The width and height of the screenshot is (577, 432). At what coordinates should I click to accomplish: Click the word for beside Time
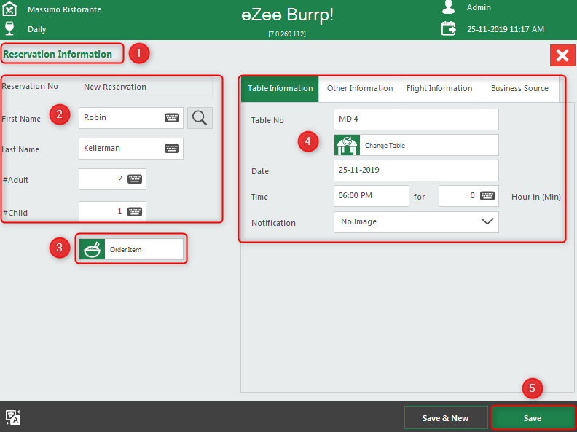419,197
